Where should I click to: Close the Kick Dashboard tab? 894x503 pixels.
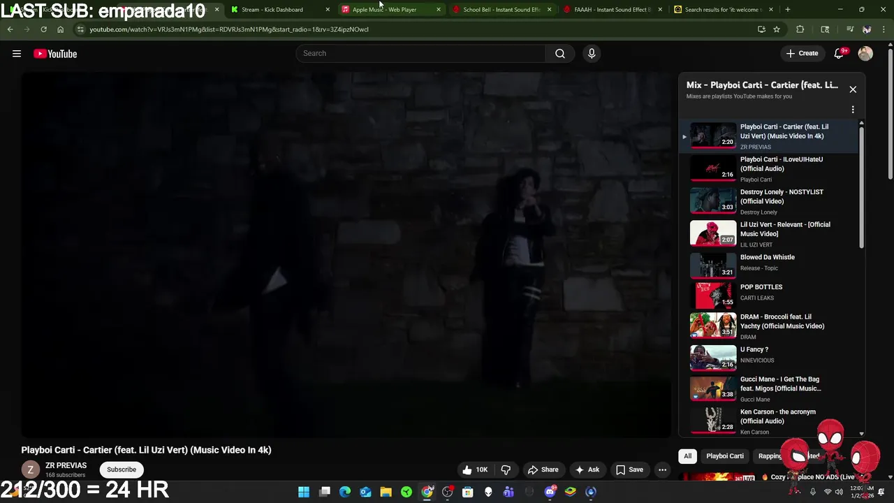(328, 10)
